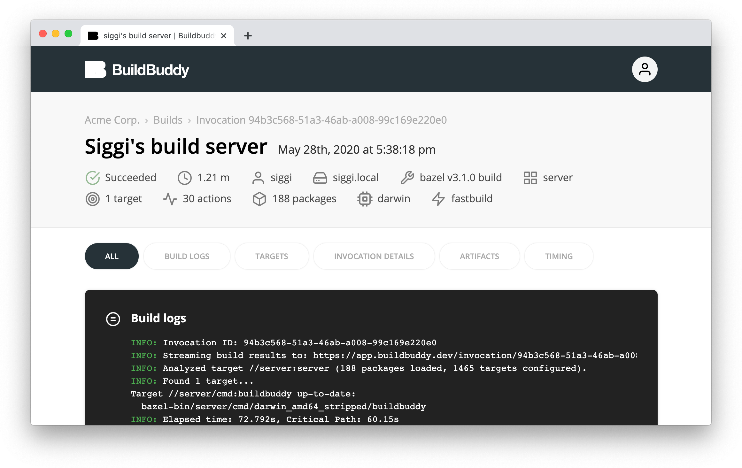
Task: Click the Succeeded status label
Action: 131,178
